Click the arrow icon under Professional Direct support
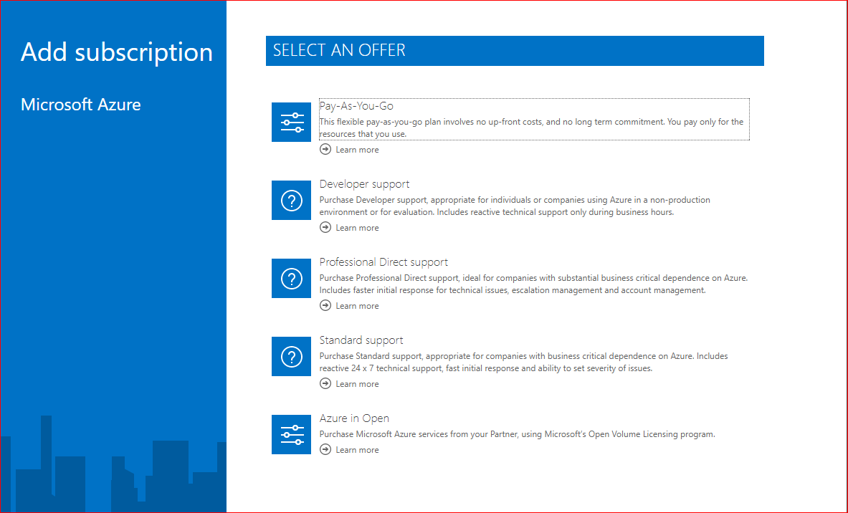The height and width of the screenshot is (513, 848). click(x=325, y=305)
